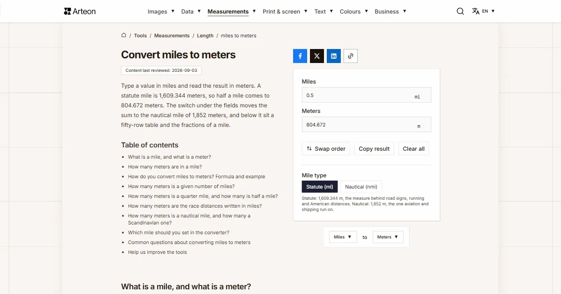Copy the page link icon
This screenshot has width=561, height=294.
click(351, 56)
